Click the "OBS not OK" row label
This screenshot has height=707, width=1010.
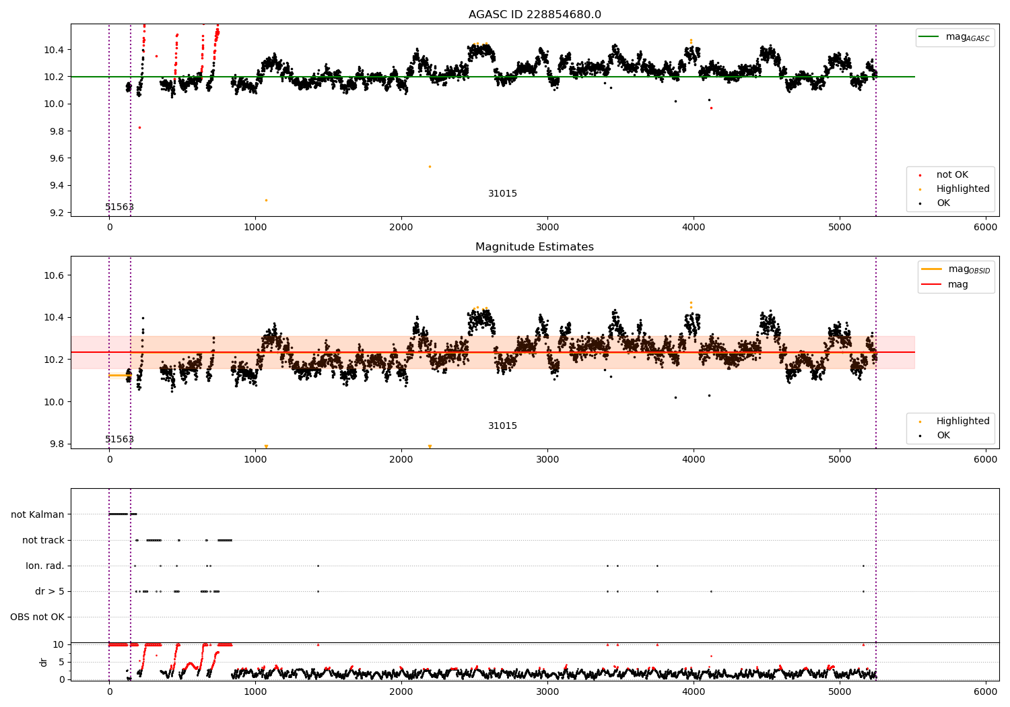click(37, 617)
